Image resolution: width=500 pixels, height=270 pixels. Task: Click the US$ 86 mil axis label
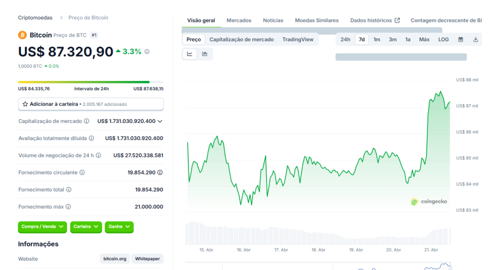click(467, 132)
